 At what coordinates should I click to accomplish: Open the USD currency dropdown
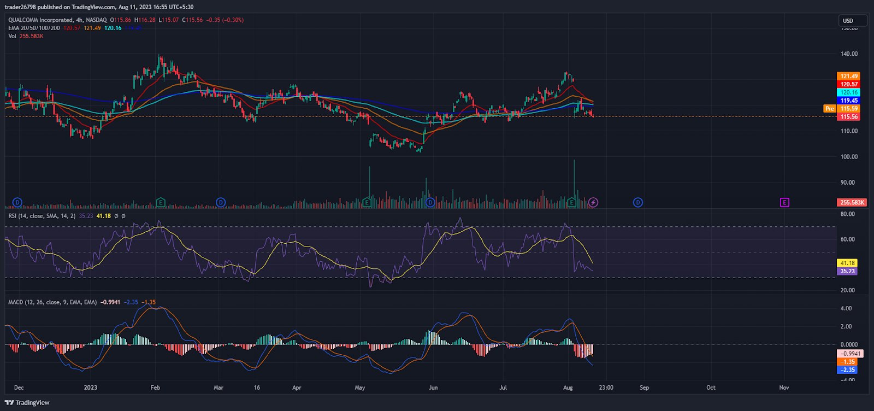pos(853,21)
